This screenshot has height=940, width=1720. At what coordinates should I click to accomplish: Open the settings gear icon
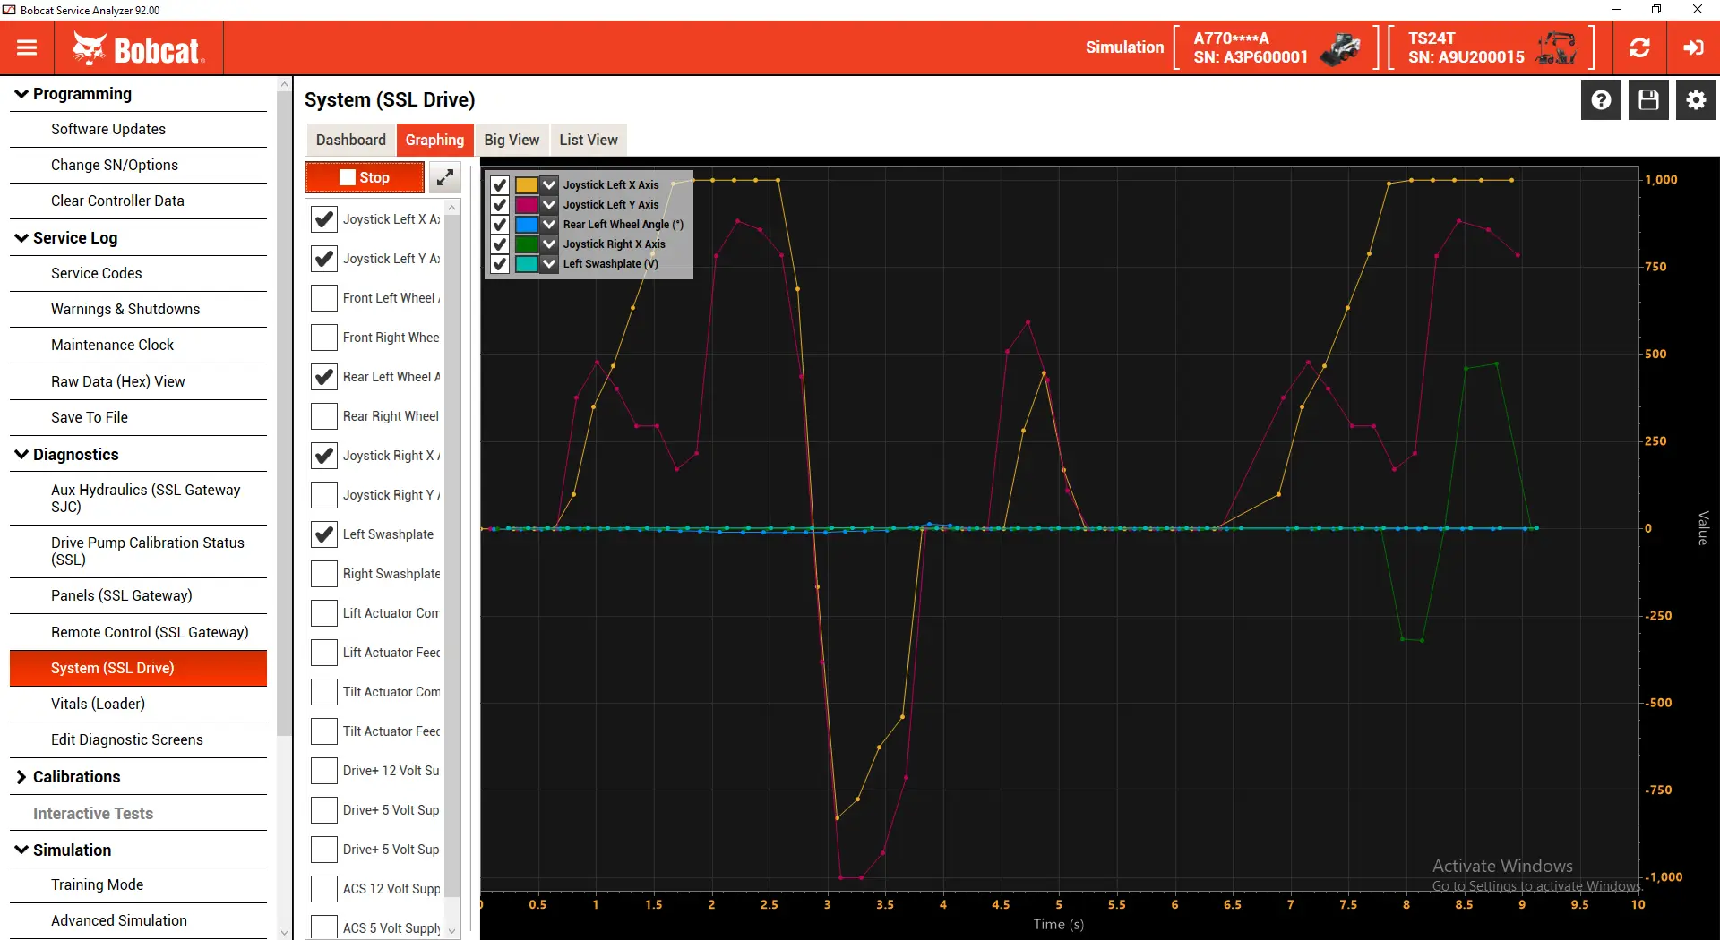point(1696,100)
